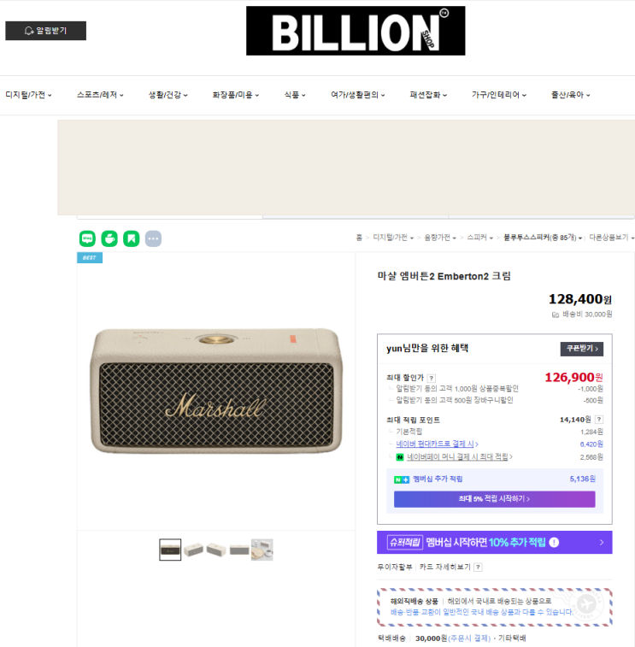635x647 pixels.
Task: Open more sharing options ellipsis icon
Action: [x=153, y=238]
